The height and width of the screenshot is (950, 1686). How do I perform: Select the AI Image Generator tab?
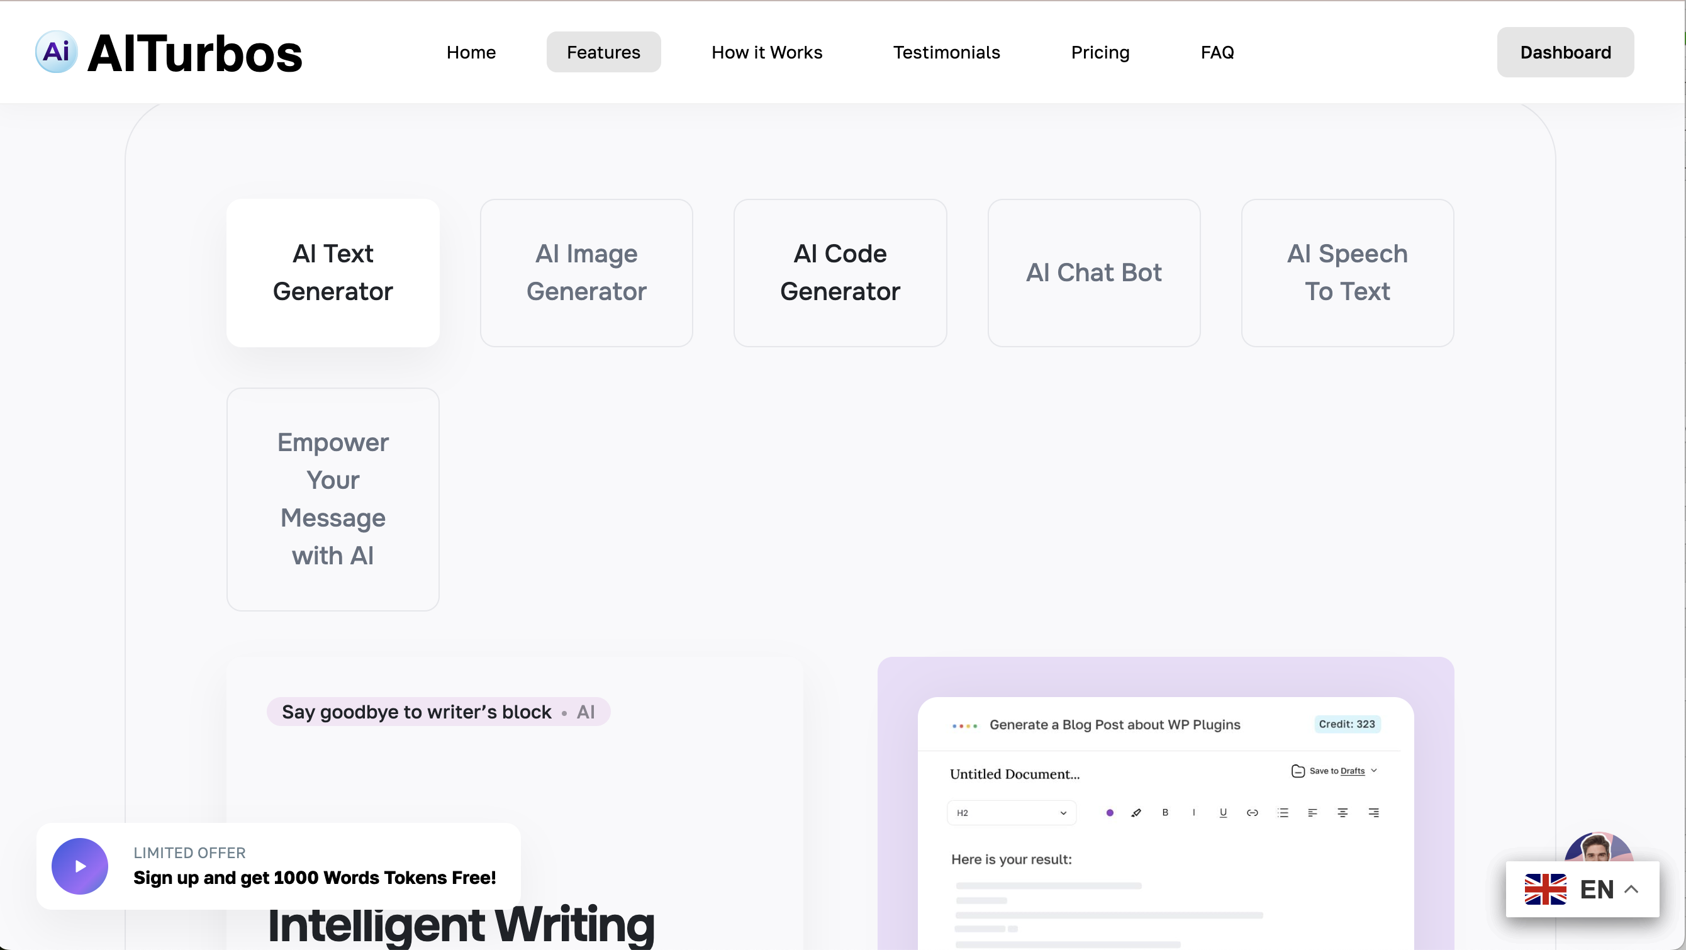click(586, 272)
